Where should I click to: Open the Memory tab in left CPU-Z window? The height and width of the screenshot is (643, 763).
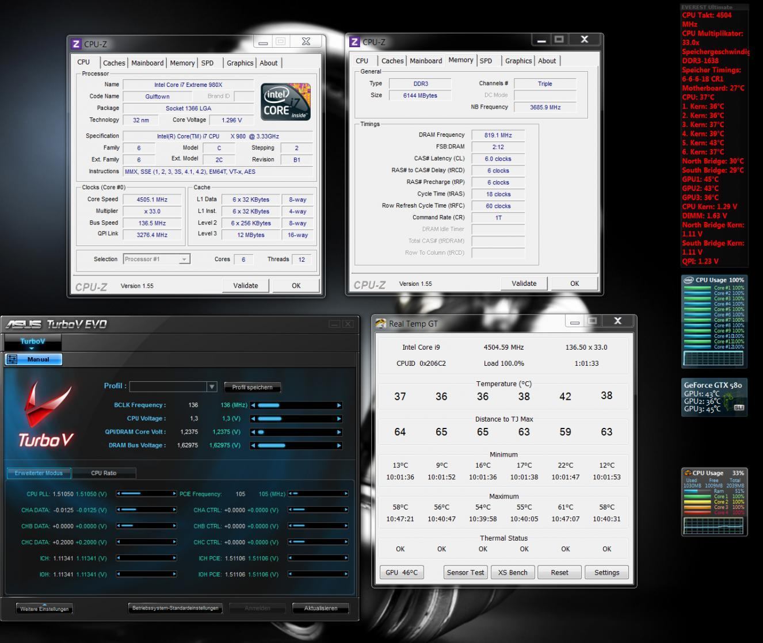point(182,63)
